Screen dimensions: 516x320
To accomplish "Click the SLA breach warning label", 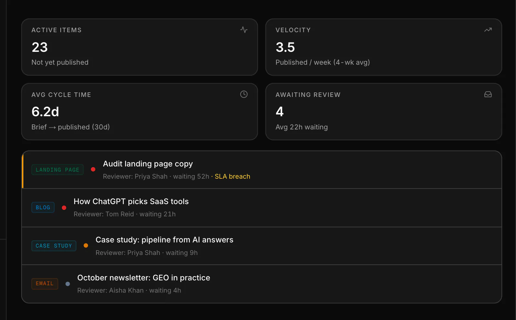I will click(x=233, y=176).
